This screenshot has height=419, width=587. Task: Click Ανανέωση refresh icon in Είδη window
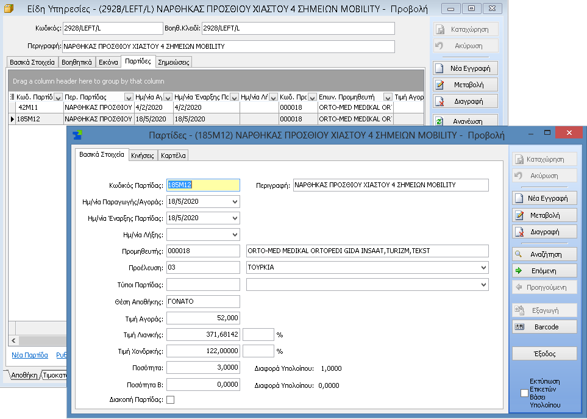pos(439,121)
